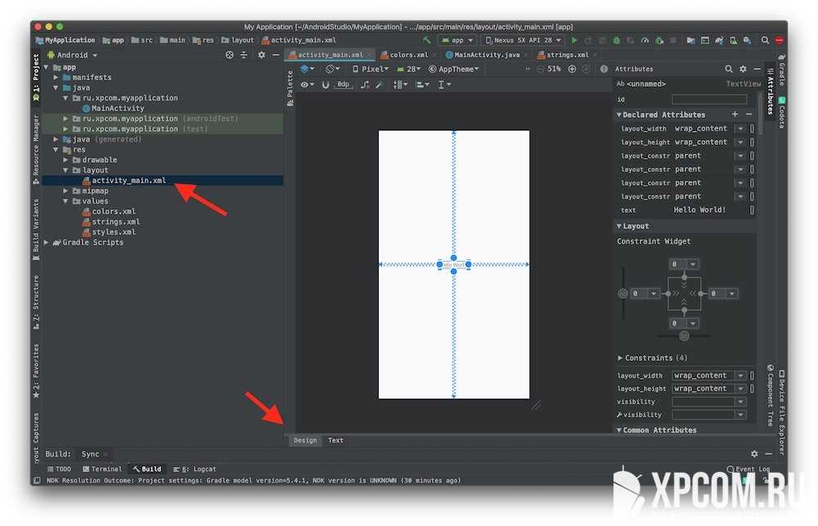Add a declared attribute with plus icon
The image size is (818, 526).
(x=735, y=115)
